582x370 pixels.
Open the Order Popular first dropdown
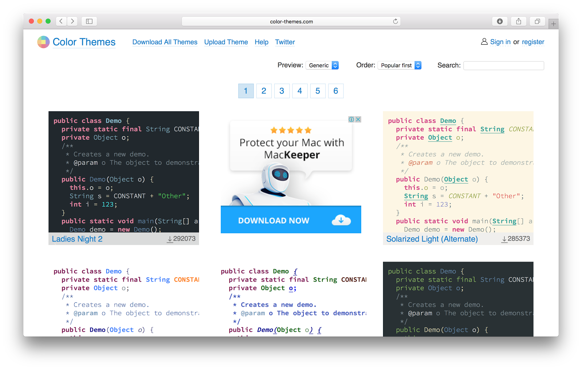[x=399, y=65]
